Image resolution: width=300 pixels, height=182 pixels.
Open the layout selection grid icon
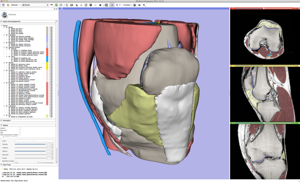[106, 5]
